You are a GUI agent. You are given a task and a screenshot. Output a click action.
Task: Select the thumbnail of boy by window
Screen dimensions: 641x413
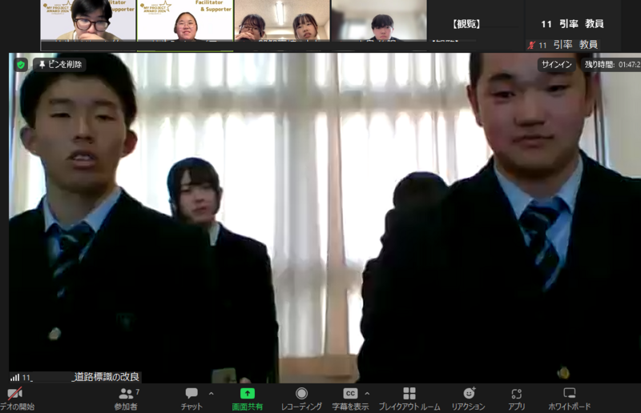(x=379, y=20)
